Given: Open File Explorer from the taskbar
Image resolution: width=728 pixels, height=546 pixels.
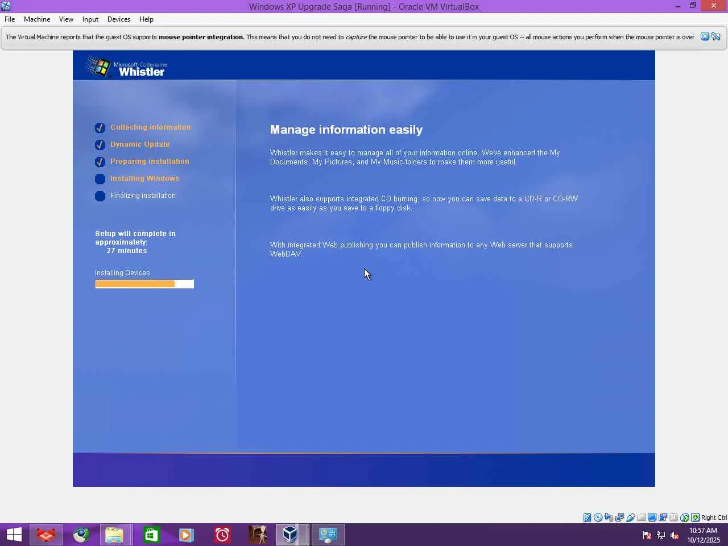Looking at the screenshot, I should [114, 535].
